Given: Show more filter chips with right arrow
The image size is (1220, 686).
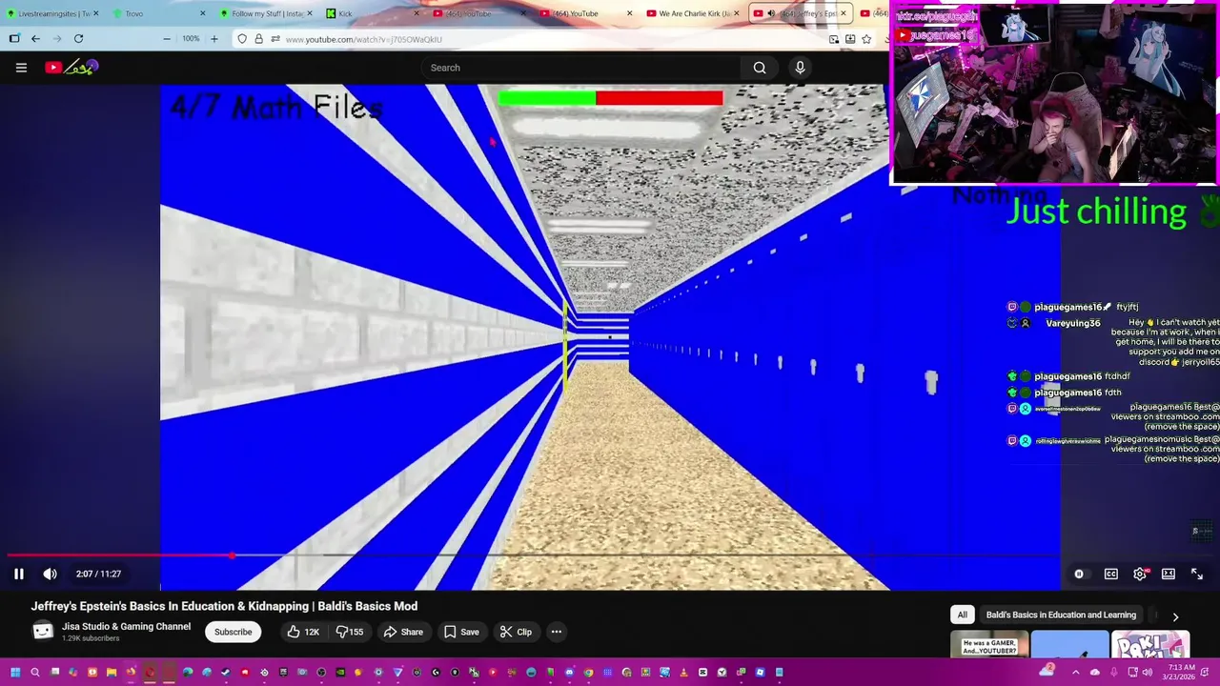Looking at the screenshot, I should (1175, 616).
